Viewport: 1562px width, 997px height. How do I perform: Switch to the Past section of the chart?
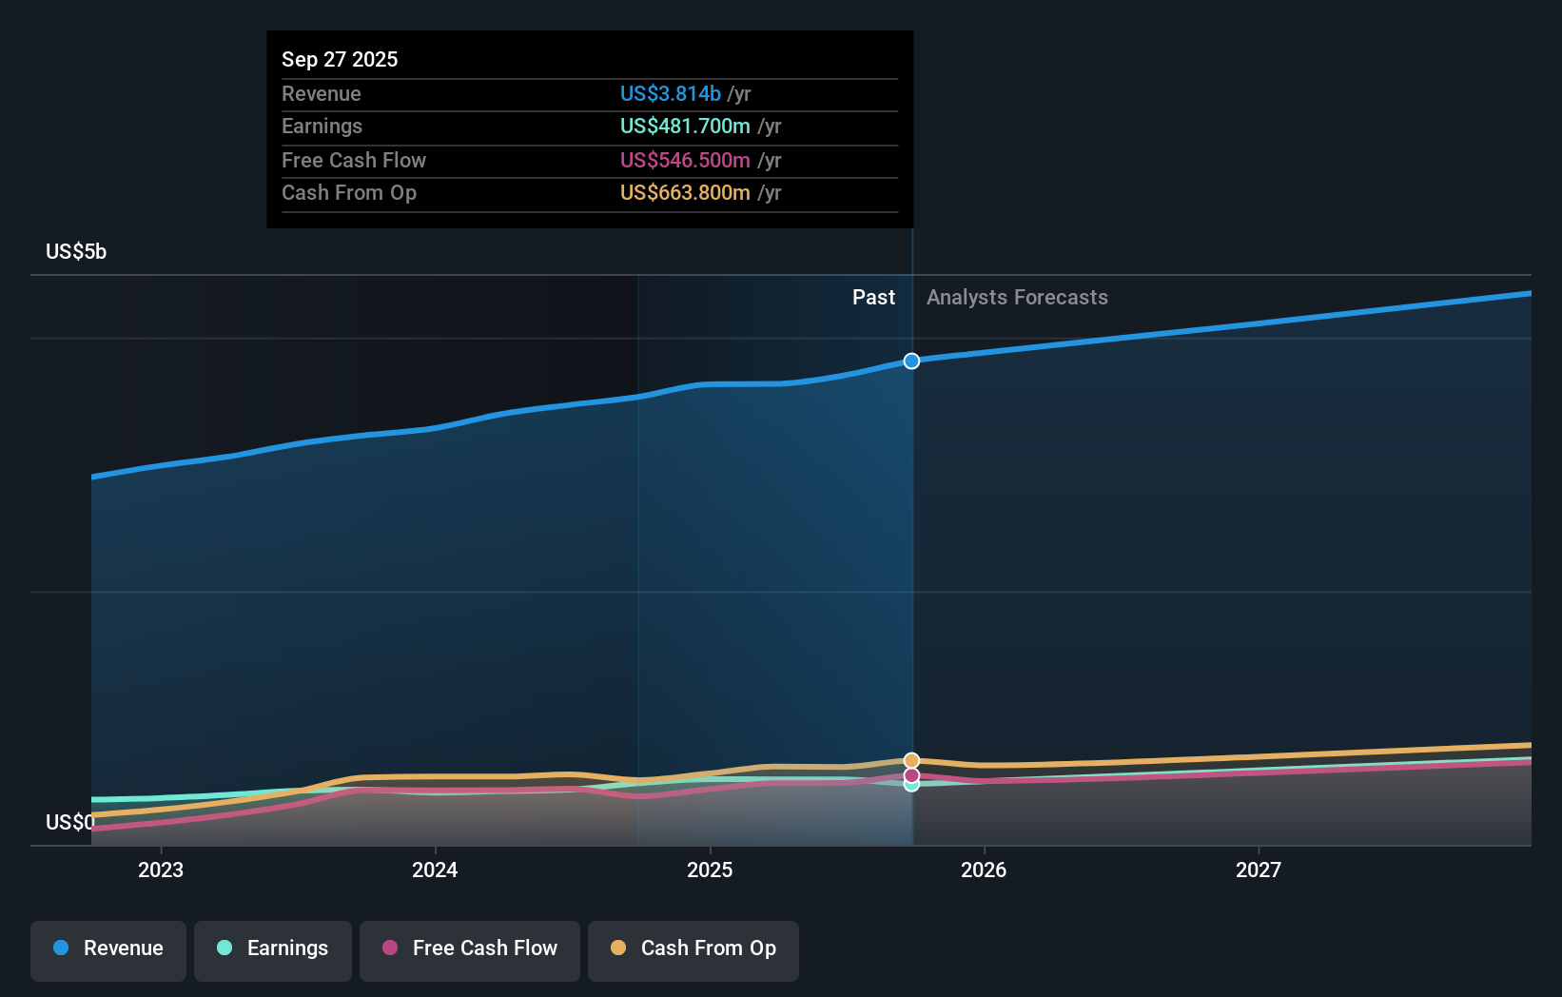coord(873,297)
